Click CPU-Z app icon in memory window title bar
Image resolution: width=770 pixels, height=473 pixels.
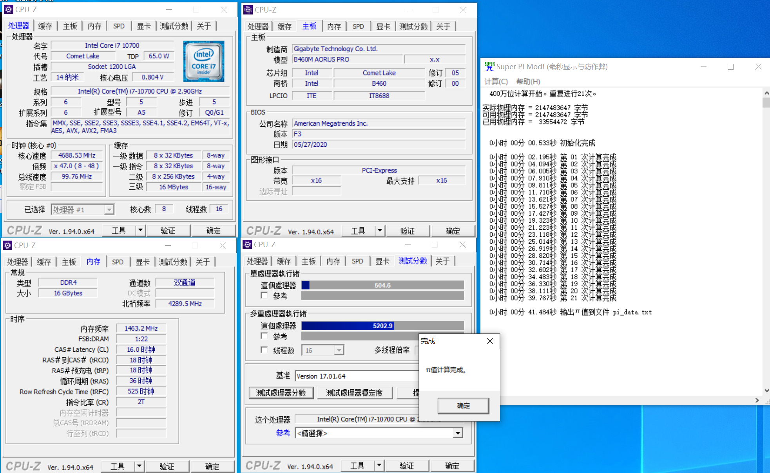click(7, 245)
